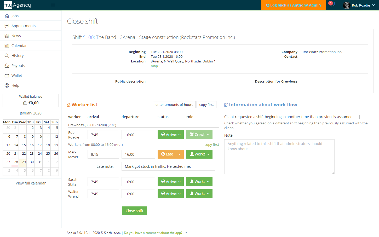Open the Help section
379x237 pixels.
coord(15,85)
